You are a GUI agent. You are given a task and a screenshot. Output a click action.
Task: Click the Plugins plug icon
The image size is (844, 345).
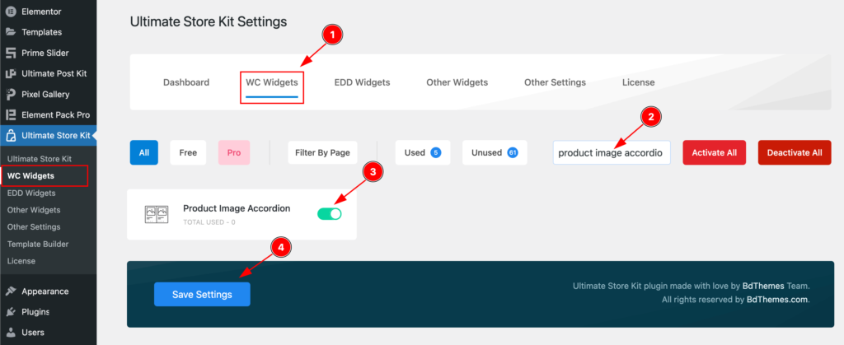(11, 311)
